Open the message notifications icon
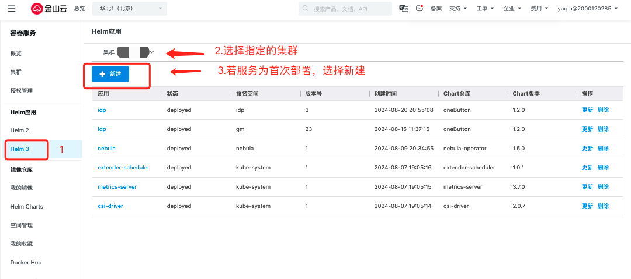 (x=419, y=9)
